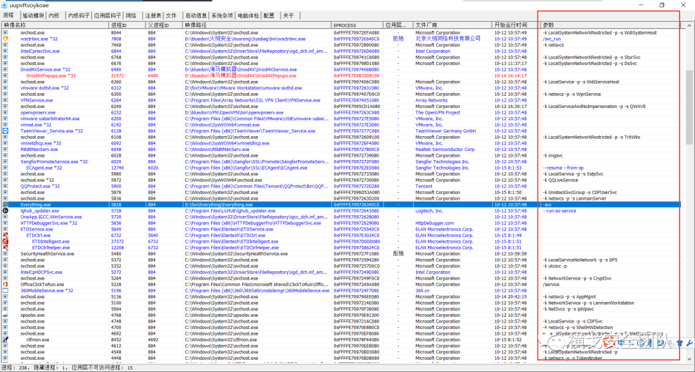Screen dimensions: 695x372
Task: Open the 系统杂项 tab
Action: tap(222, 15)
